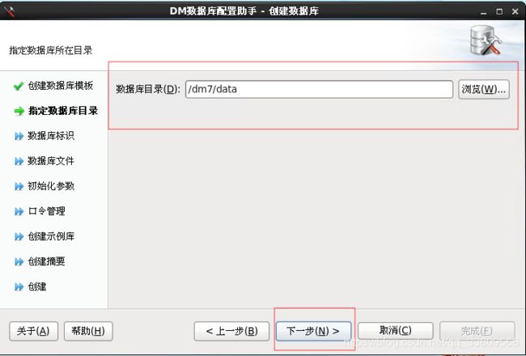Screen dimensions: 526x356
Task: Go to the 数据库标识 step
Action: click(x=51, y=136)
